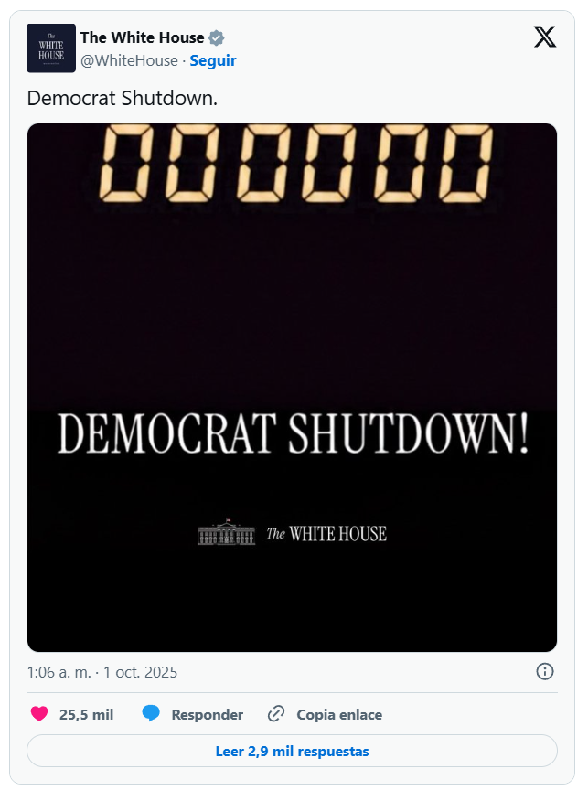Click the Responder label
588x790 pixels.
point(207,715)
